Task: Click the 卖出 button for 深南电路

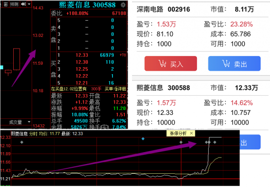Action: click(234, 63)
